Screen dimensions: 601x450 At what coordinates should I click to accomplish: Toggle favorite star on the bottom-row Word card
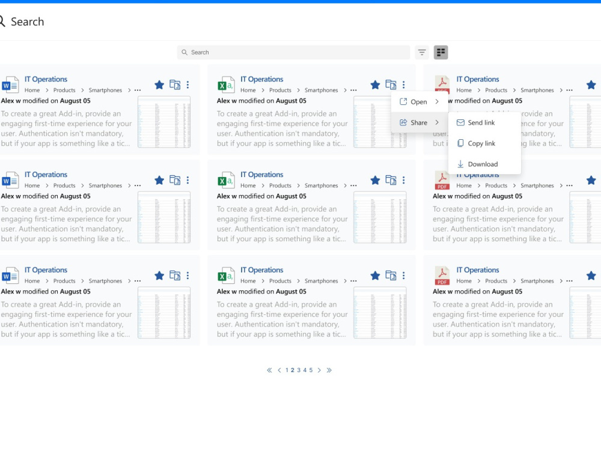coord(159,275)
